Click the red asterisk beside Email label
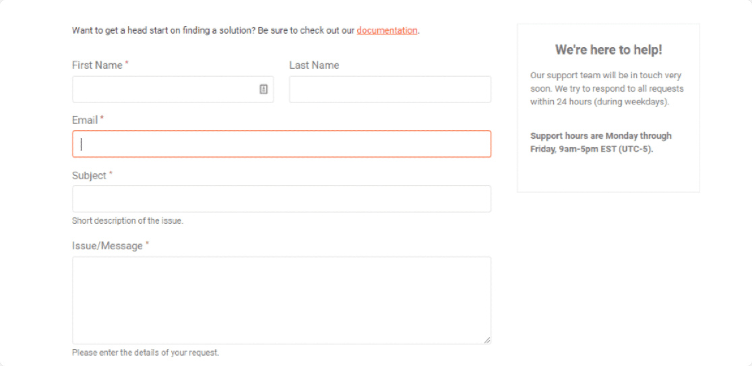This screenshot has width=752, height=366. pyautogui.click(x=102, y=119)
